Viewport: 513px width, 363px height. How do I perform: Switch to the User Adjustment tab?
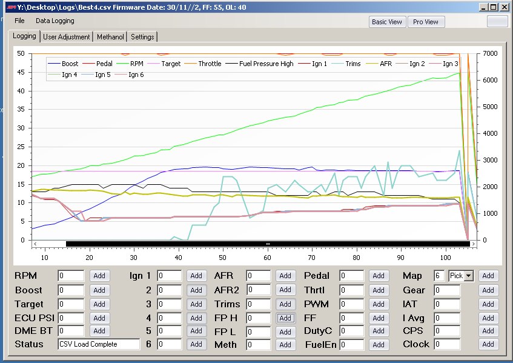67,37
